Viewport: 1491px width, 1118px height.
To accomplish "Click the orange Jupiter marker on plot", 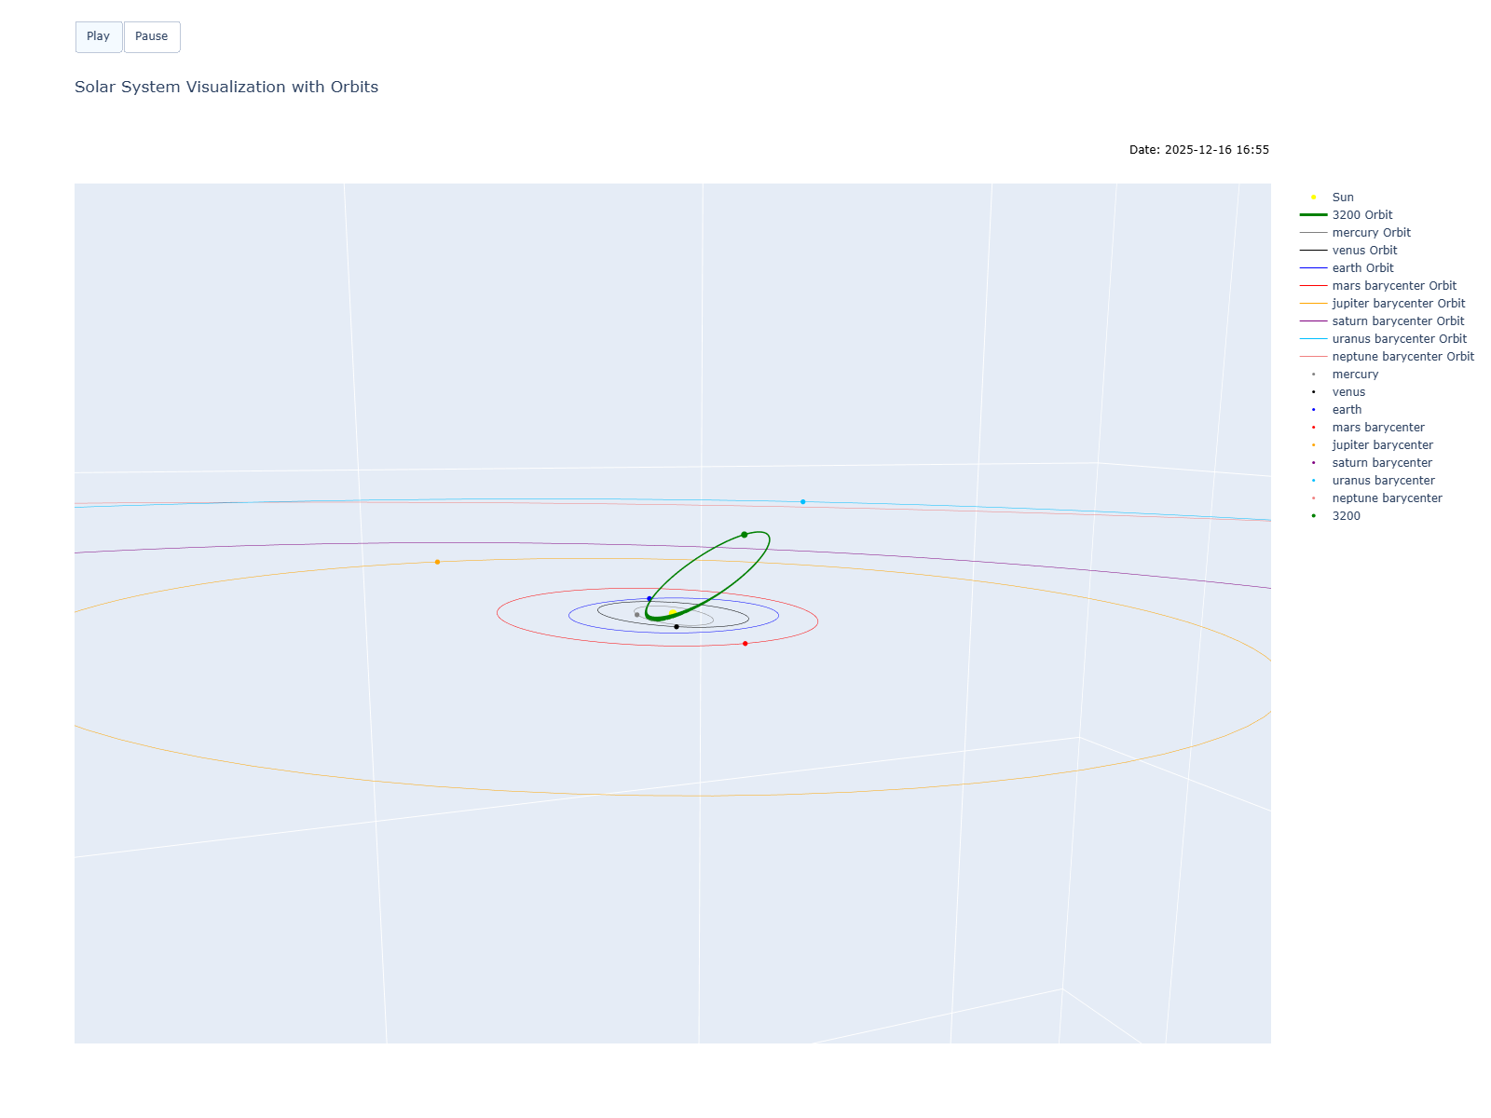I will pos(437,562).
